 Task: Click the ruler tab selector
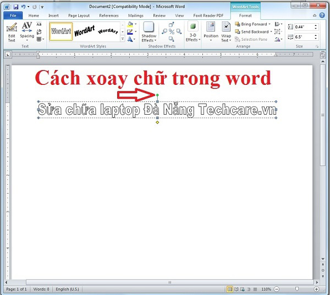coord(8,55)
